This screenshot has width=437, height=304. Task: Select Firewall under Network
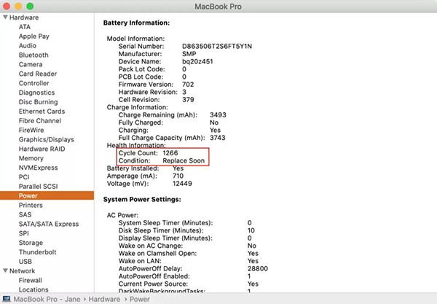click(30, 280)
